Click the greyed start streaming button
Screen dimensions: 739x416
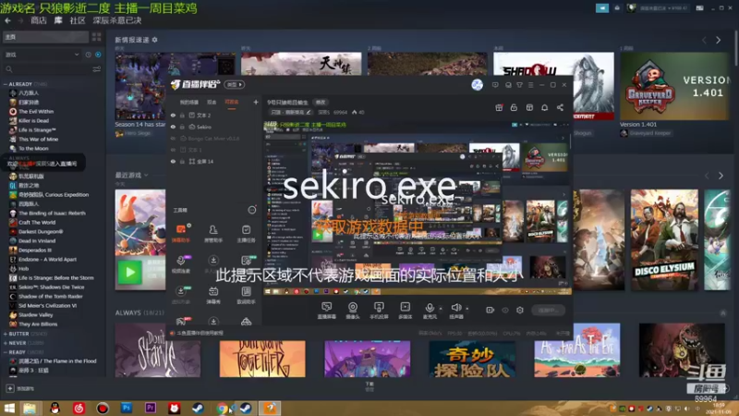548,310
